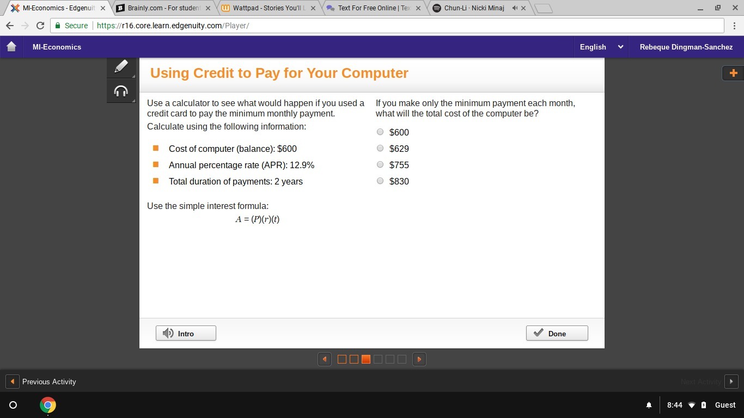Open Chrome menu with three dots
The width and height of the screenshot is (744, 418).
(734, 26)
